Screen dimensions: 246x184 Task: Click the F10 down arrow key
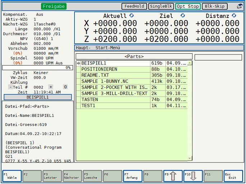pos(193,176)
